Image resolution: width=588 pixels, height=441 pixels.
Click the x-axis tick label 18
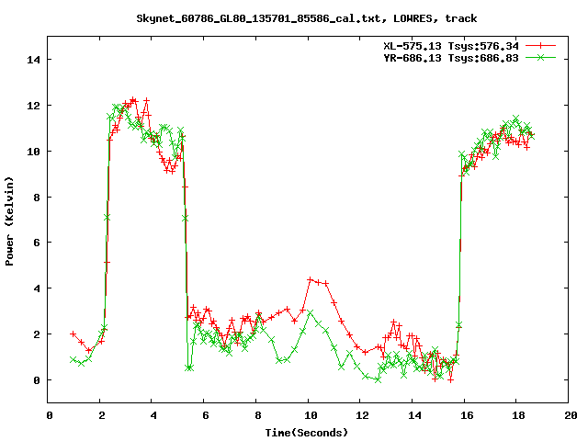click(518, 415)
